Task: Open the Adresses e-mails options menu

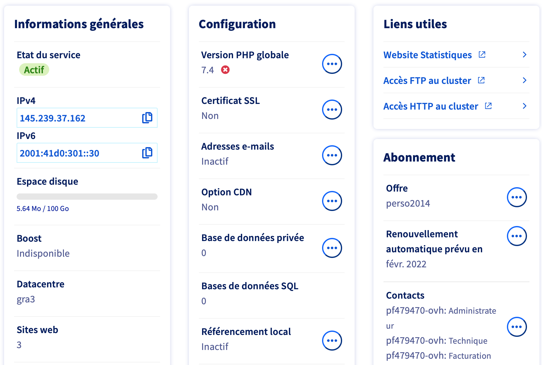Action: click(x=332, y=155)
